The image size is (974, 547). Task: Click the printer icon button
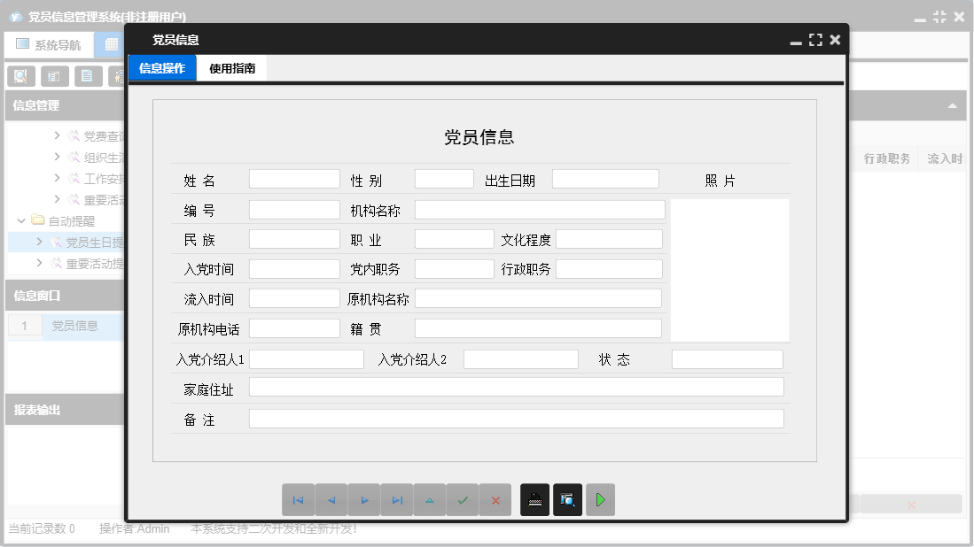pos(534,500)
